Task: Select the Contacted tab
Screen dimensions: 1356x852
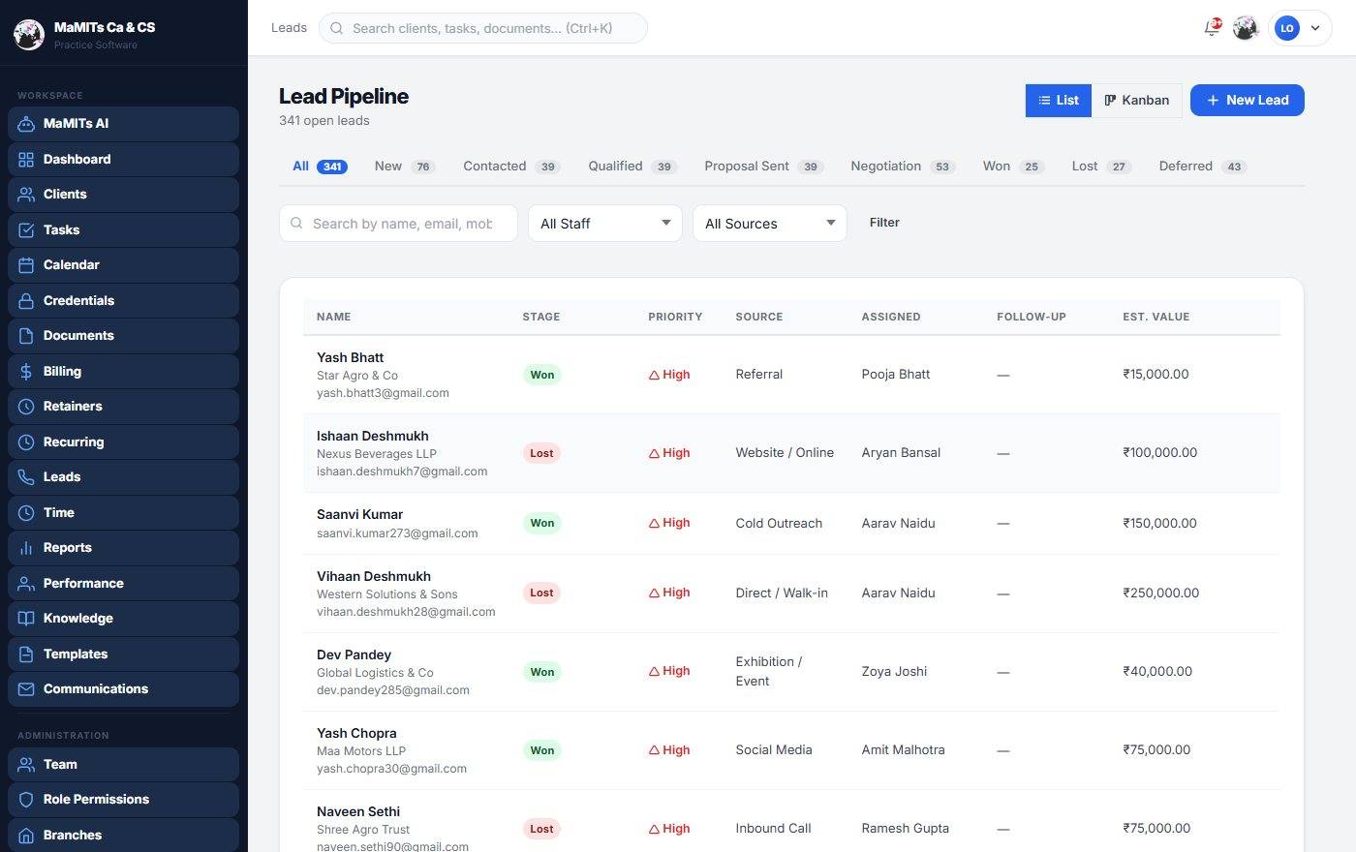Action: click(x=511, y=167)
